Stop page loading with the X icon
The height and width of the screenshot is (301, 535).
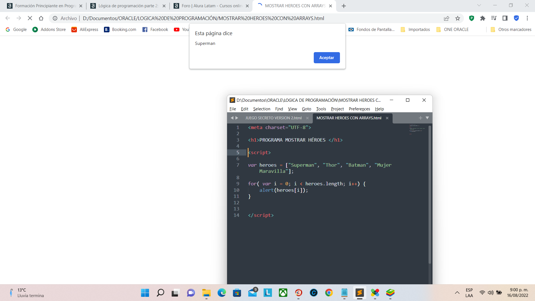click(x=30, y=18)
